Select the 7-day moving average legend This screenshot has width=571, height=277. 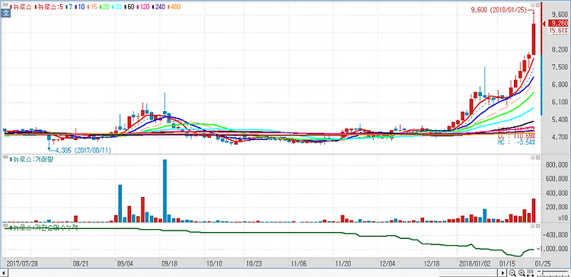coord(69,7)
